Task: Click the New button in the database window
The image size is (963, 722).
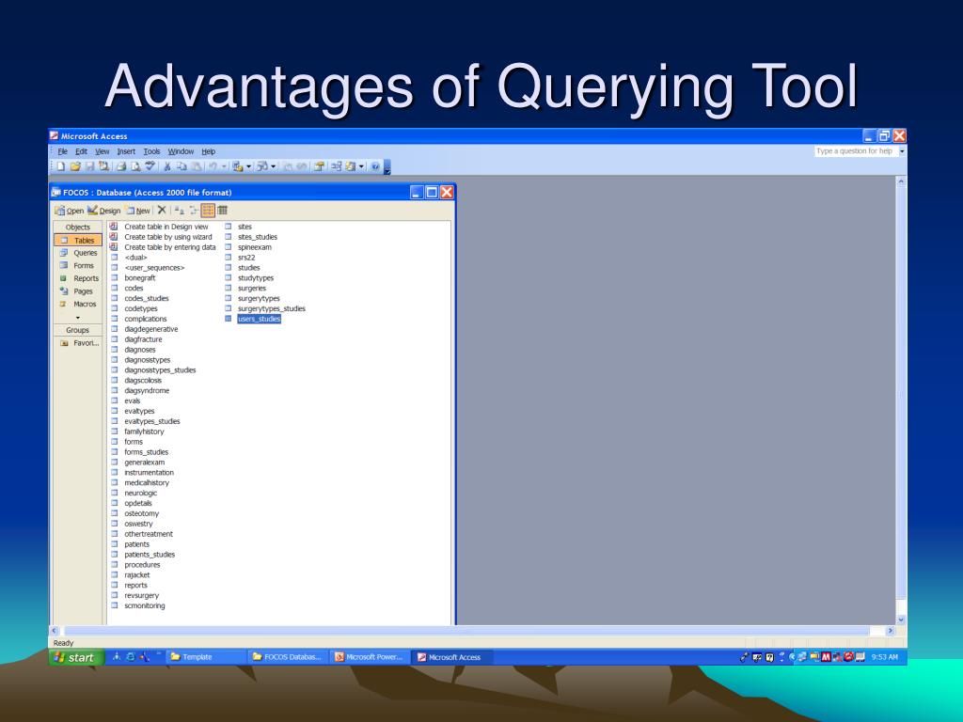Action: point(137,211)
